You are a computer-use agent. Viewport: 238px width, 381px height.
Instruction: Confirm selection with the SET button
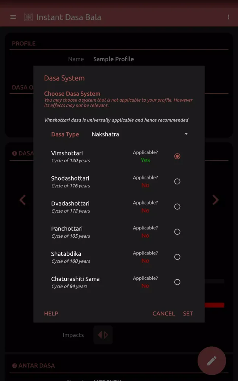(188, 314)
